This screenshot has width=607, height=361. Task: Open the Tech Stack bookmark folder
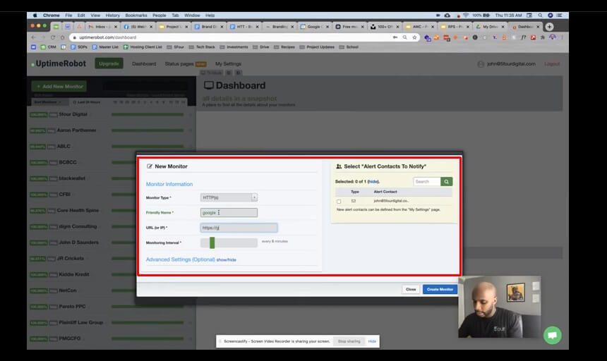(x=202, y=47)
